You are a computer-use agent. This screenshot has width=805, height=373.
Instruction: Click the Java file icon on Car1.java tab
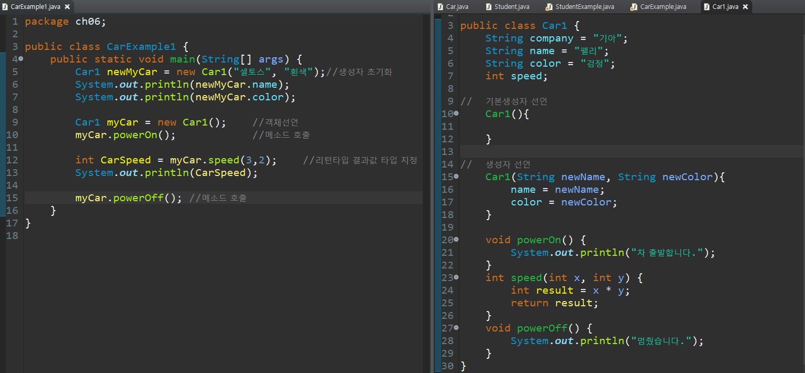[707, 7]
